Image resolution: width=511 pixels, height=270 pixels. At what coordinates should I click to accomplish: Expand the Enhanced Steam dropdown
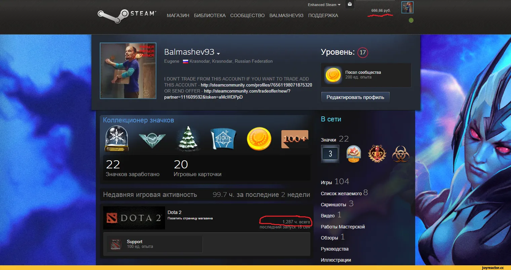coord(324,5)
